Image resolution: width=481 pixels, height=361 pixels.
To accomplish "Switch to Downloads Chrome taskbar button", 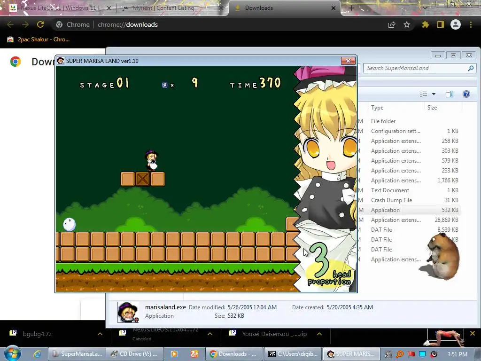I will [x=234, y=354].
